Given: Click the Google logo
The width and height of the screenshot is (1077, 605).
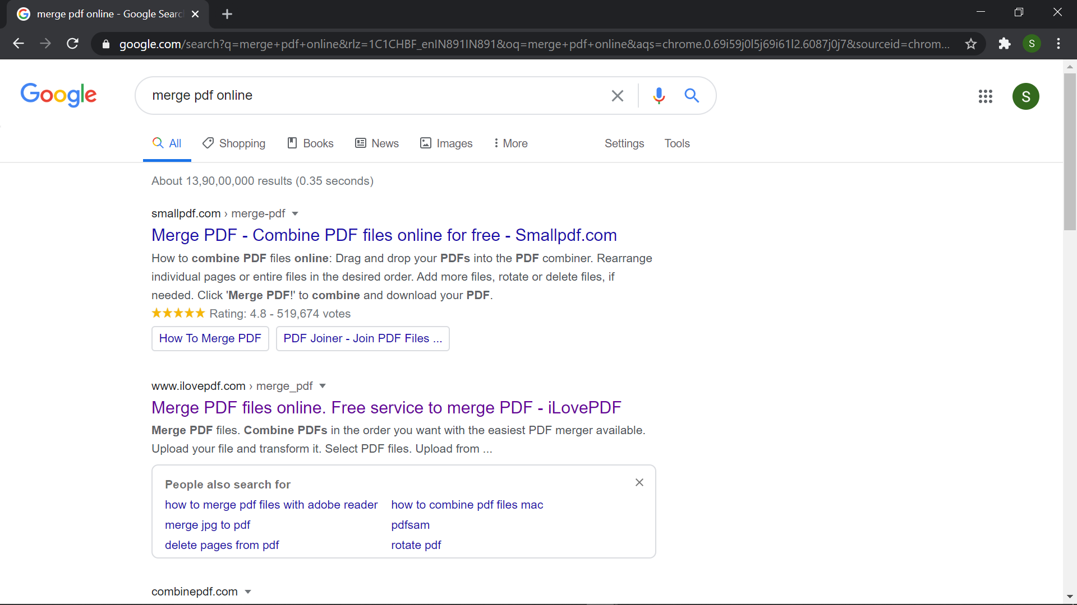Looking at the screenshot, I should click(x=58, y=95).
